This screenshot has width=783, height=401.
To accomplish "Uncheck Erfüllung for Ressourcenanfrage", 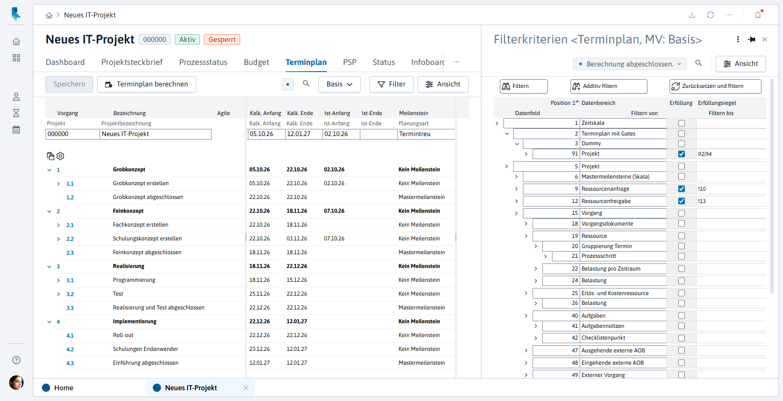I will [x=681, y=189].
